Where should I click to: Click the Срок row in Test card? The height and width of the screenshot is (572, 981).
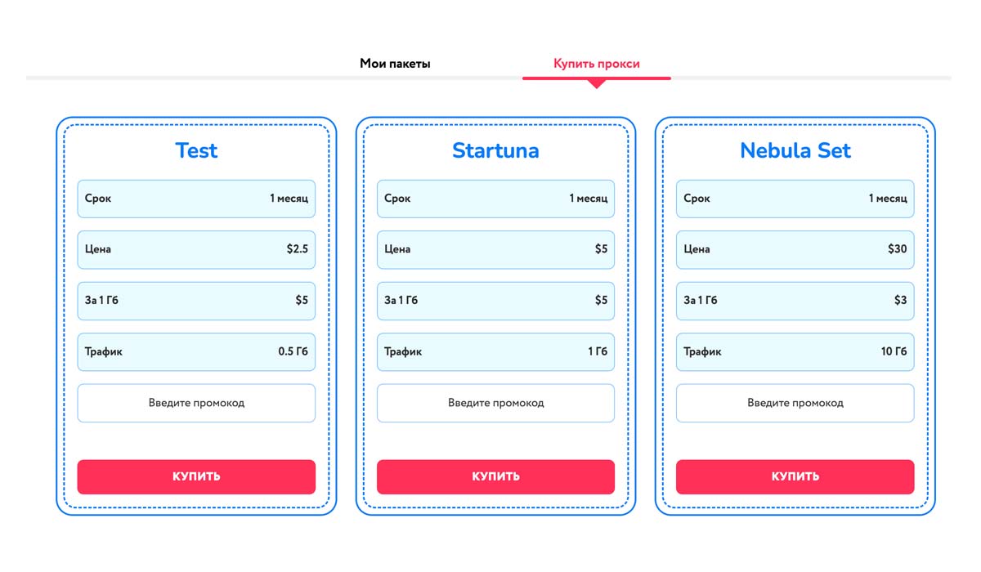(196, 199)
